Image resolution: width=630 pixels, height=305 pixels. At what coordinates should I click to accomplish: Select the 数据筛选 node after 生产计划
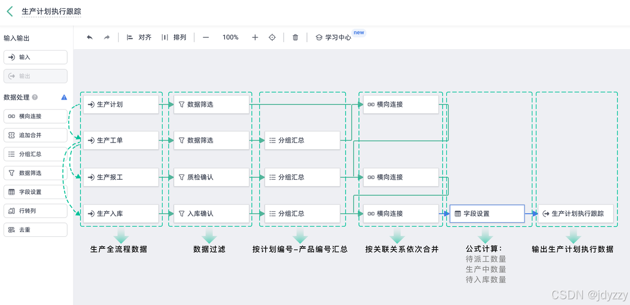click(212, 104)
